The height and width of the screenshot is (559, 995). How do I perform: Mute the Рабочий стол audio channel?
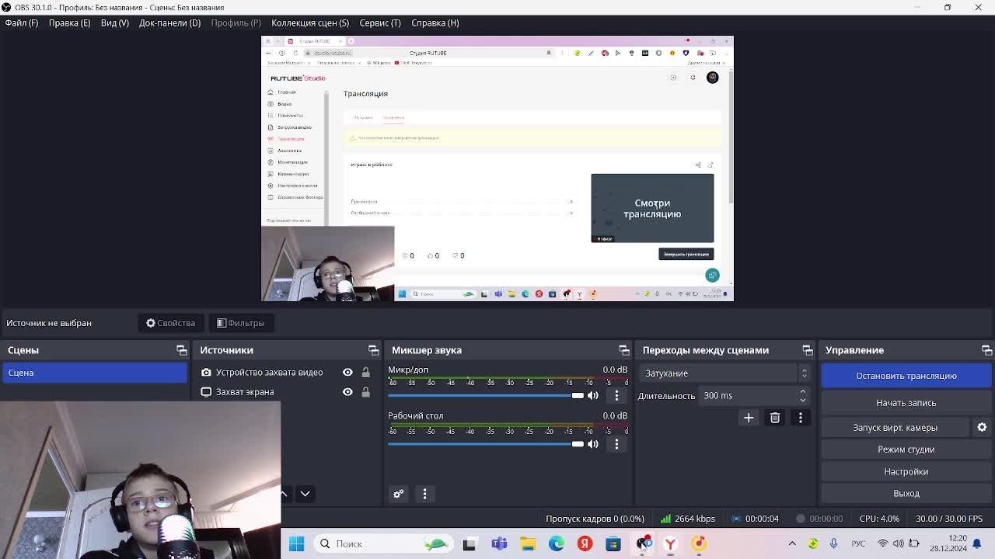point(593,444)
